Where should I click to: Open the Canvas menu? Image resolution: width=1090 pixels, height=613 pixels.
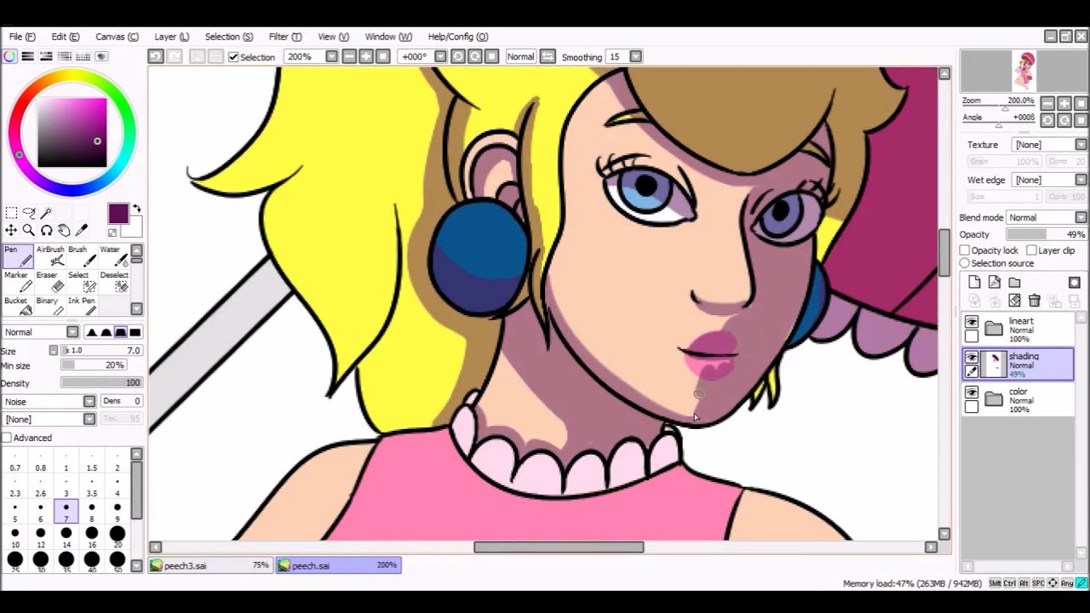(117, 37)
